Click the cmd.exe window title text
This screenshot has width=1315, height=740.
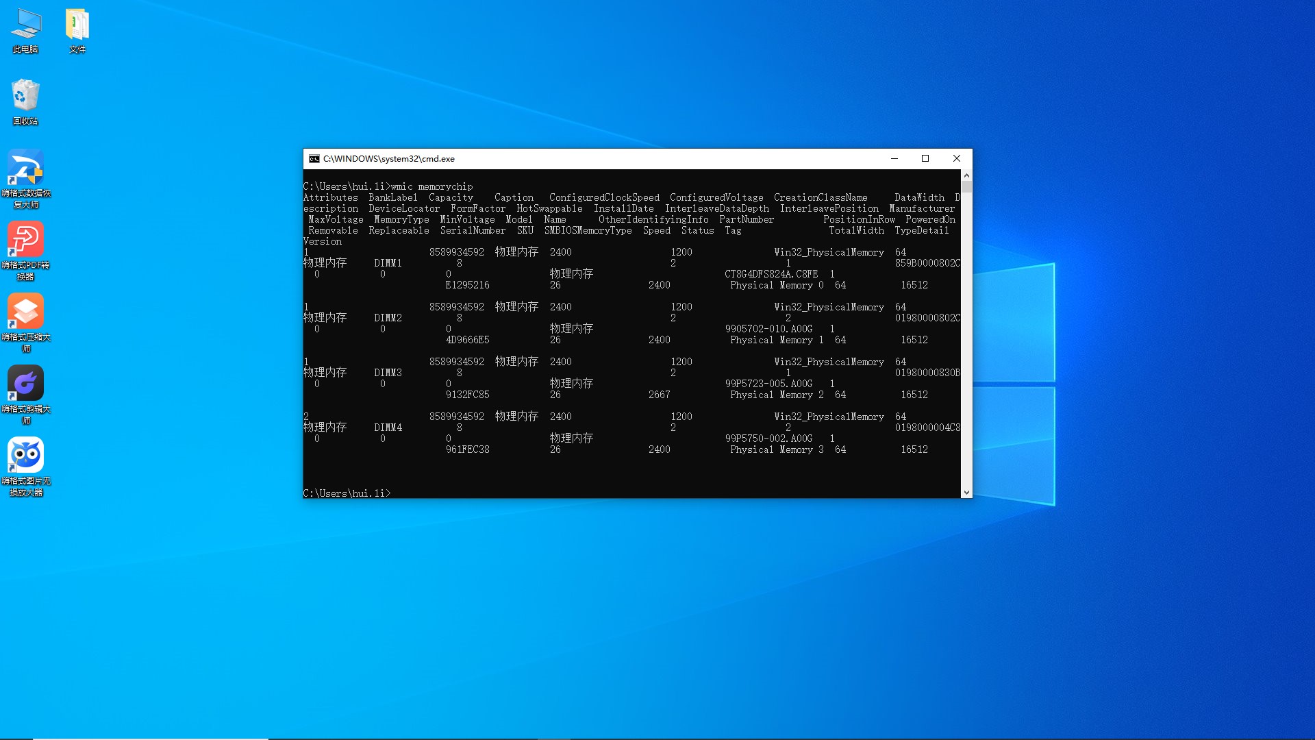coord(388,158)
